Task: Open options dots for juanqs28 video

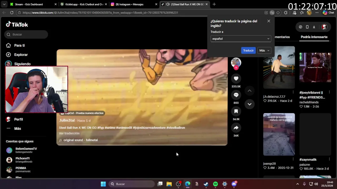Action: pyautogui.click(x=293, y=159)
